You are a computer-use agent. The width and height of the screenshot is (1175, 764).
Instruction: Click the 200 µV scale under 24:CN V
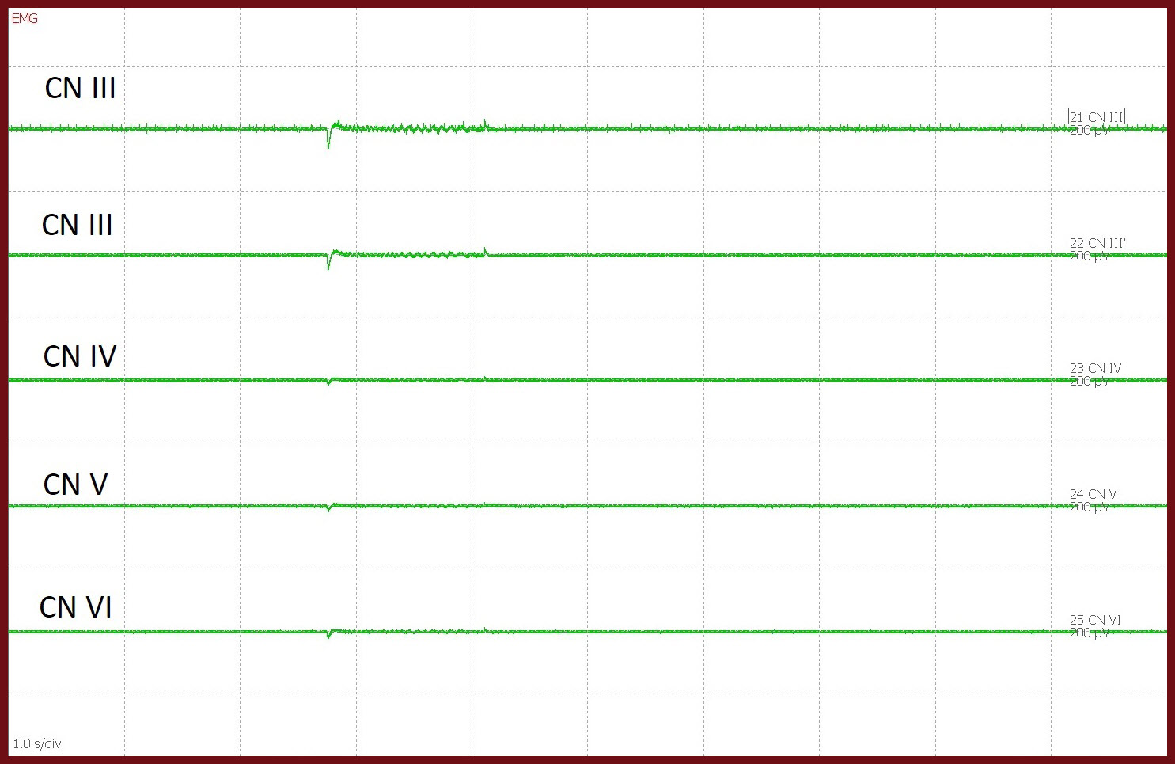[1089, 507]
